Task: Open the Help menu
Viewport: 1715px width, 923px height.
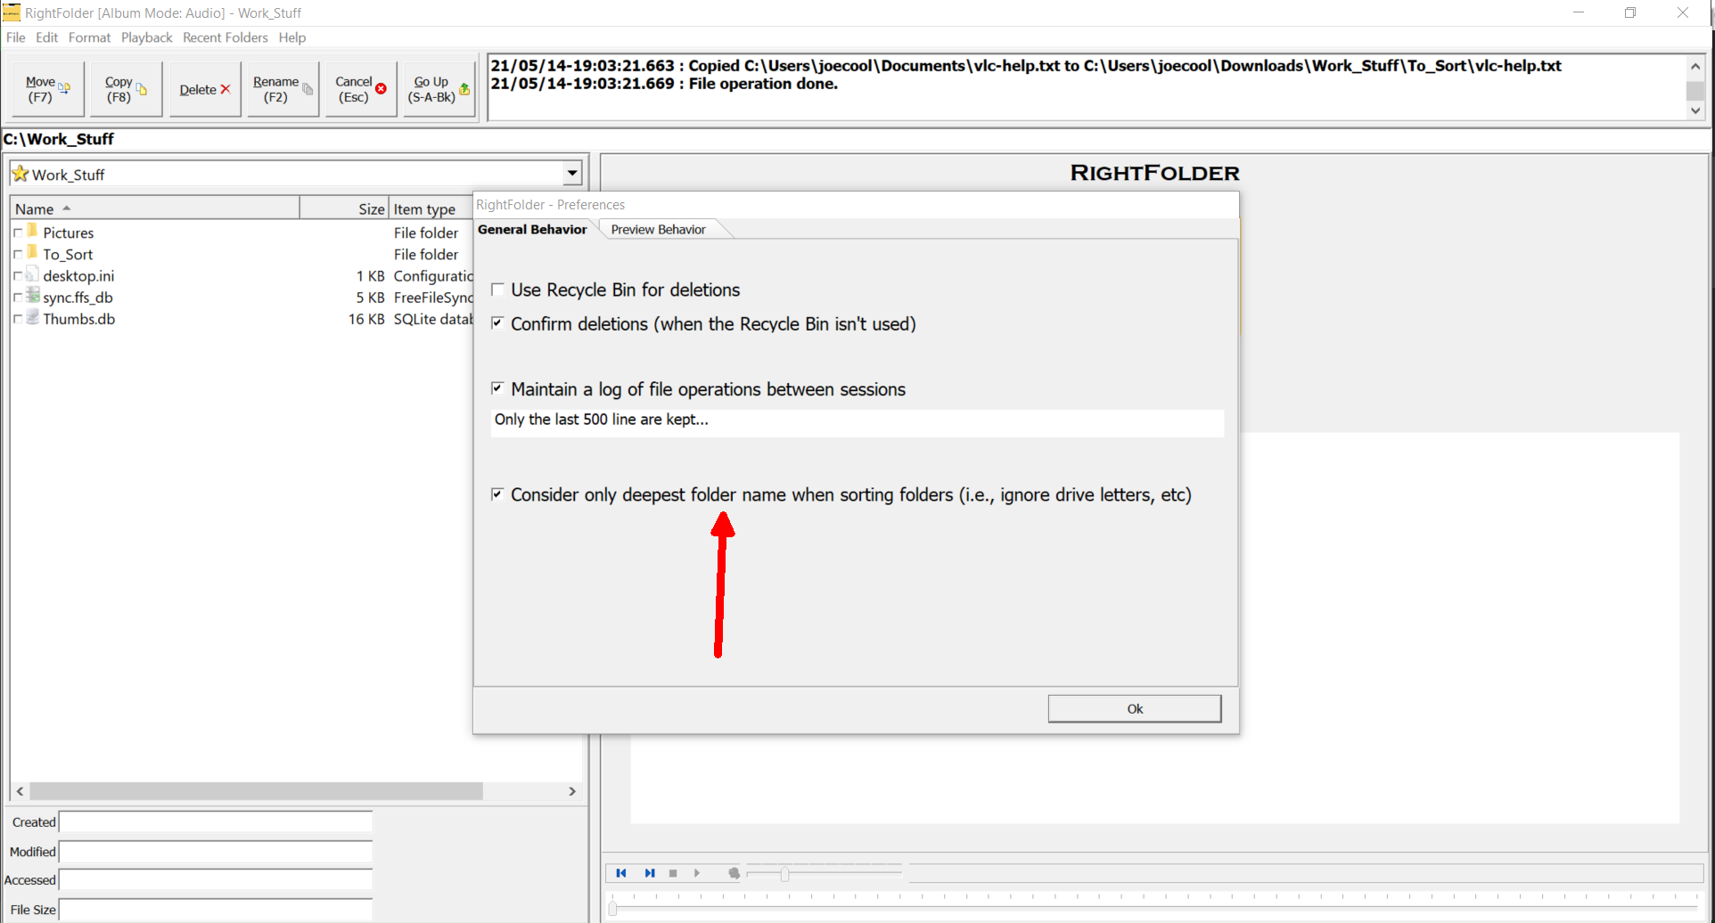Action: click(x=292, y=37)
